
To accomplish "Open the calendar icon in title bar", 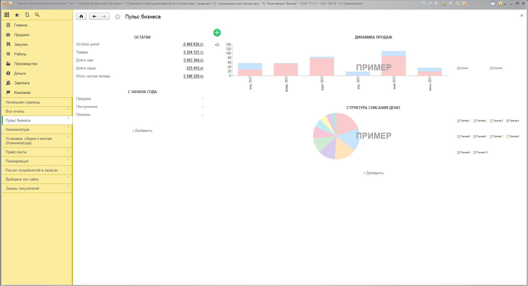I will pos(464,4).
